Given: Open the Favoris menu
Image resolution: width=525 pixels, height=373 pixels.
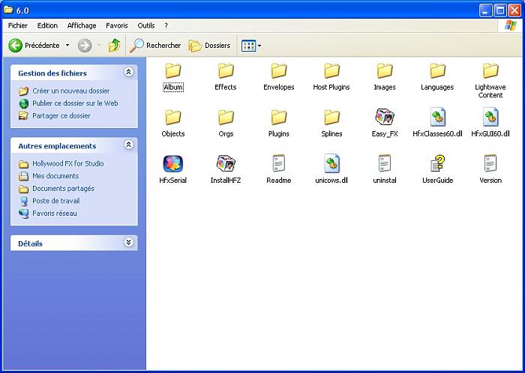Looking at the screenshot, I should pyautogui.click(x=117, y=25).
